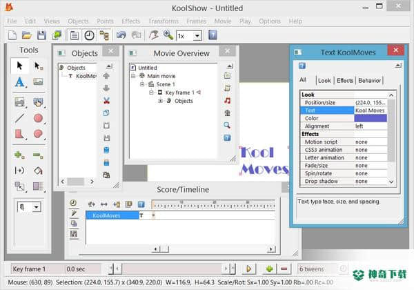
Task: Select the Text tool letter A
Action: (x=20, y=82)
